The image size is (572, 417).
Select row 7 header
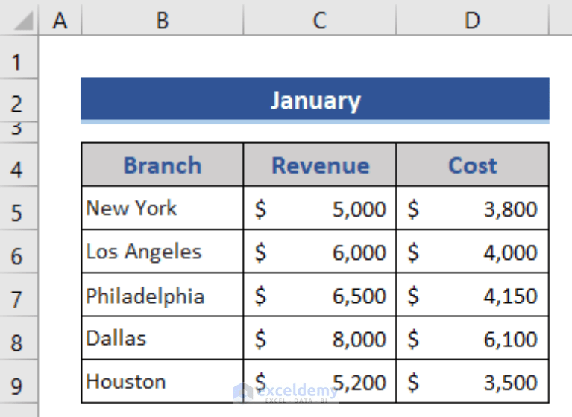[19, 295]
